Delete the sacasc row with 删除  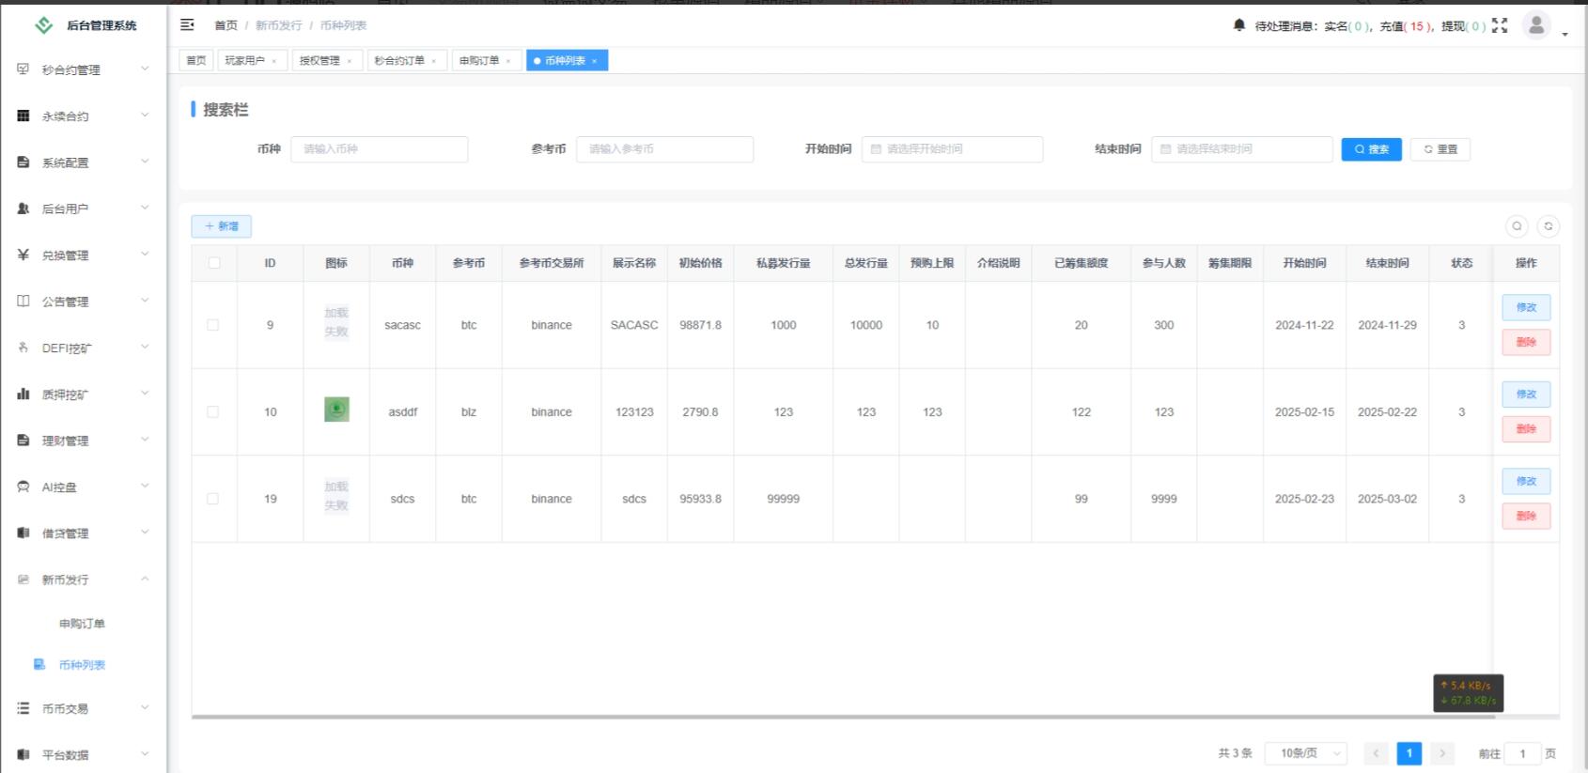1525,342
